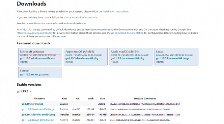Click the Featured downloads heading

[34, 43]
